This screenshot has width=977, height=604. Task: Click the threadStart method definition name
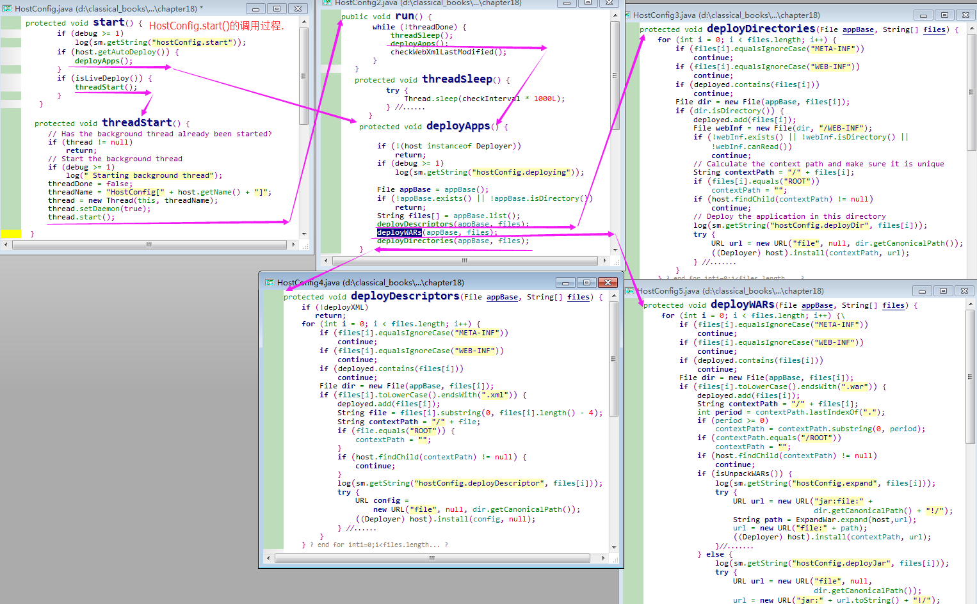(x=137, y=122)
